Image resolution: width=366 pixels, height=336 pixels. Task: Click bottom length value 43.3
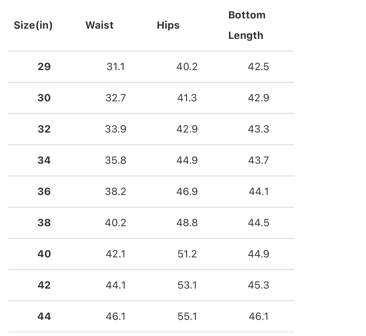coord(258,129)
